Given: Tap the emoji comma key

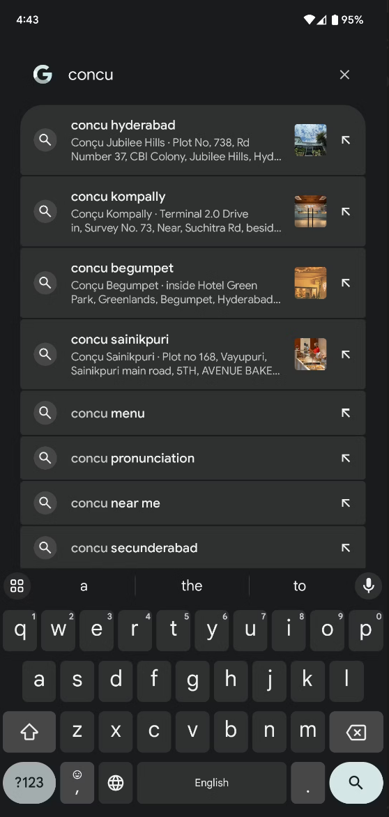Looking at the screenshot, I should pyautogui.click(x=77, y=782).
